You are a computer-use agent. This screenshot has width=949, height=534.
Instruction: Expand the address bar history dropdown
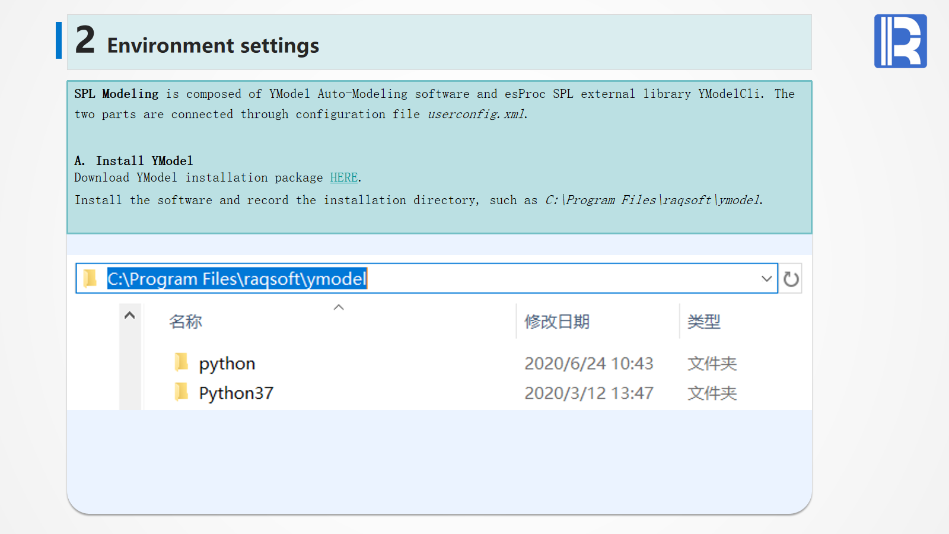[766, 279]
